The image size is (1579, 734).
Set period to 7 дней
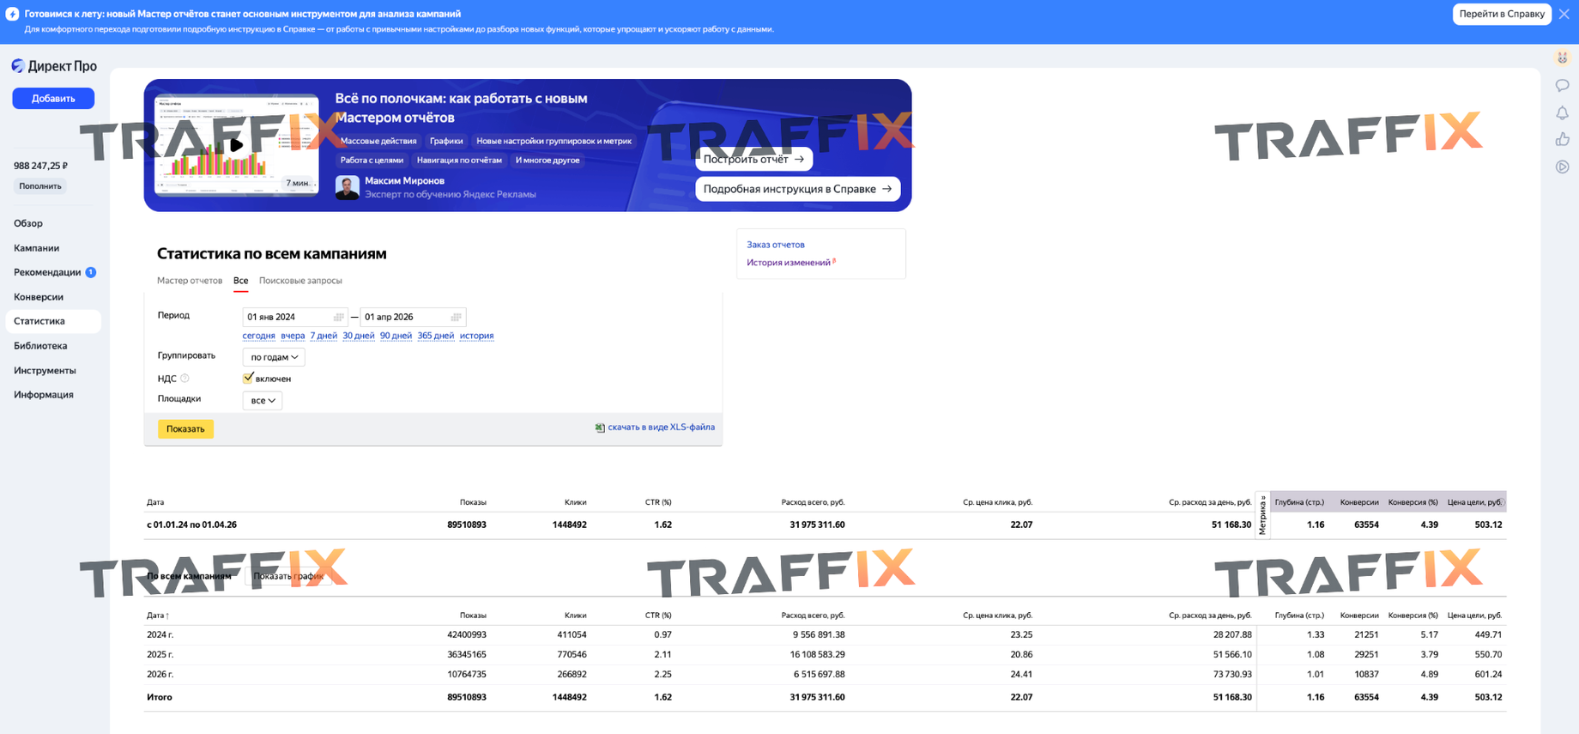click(324, 336)
